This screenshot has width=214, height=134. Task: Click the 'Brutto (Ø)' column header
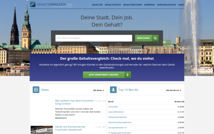(179, 101)
